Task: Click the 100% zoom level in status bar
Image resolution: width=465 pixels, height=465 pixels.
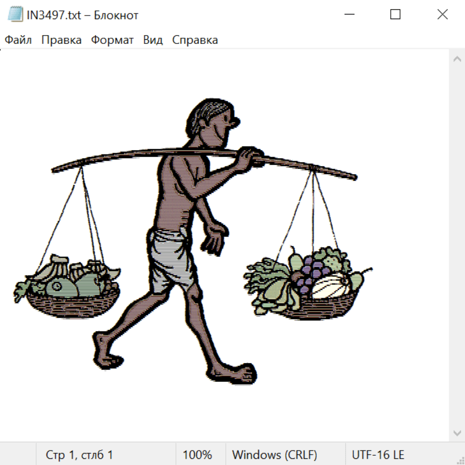Action: (197, 455)
